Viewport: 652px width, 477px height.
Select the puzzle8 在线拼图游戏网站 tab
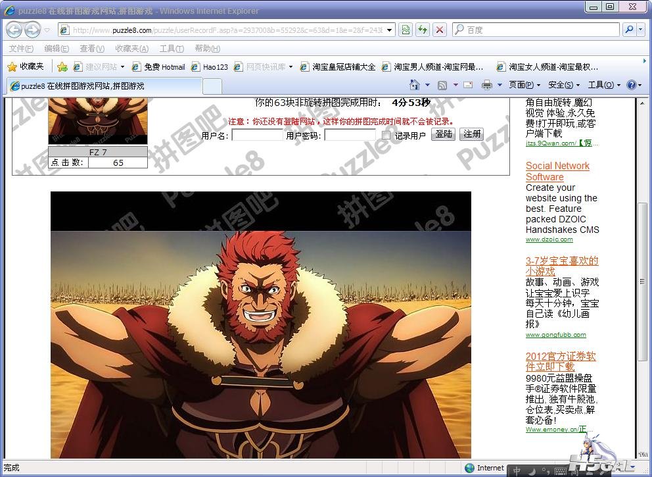(105, 86)
